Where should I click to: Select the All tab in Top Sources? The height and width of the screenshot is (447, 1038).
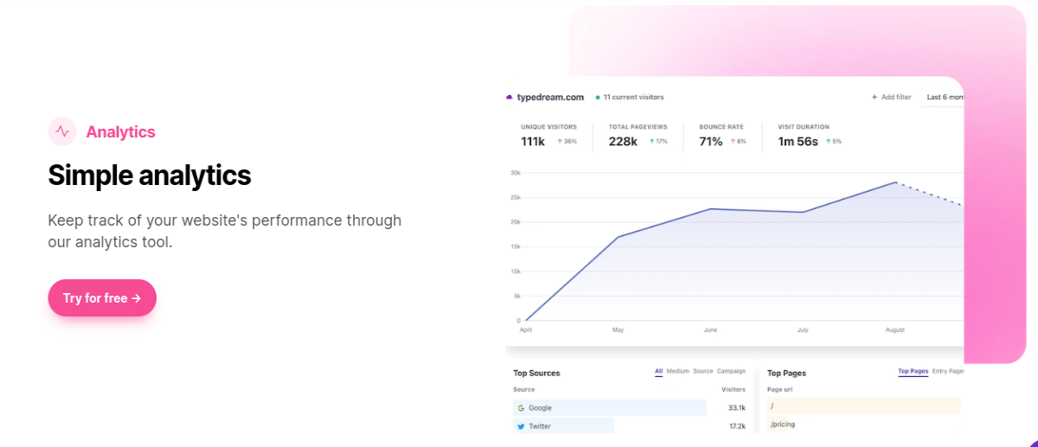658,372
